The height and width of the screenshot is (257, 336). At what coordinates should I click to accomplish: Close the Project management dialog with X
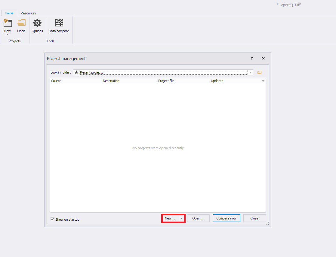(263, 58)
